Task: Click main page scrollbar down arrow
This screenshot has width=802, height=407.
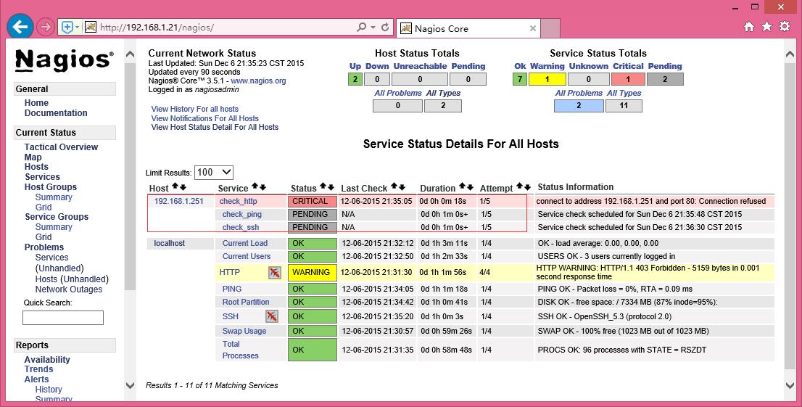Action: tap(790, 385)
